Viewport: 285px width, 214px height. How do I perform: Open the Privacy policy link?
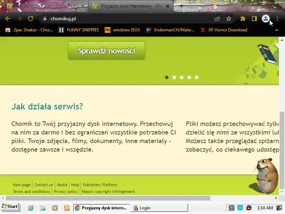tap(66, 192)
